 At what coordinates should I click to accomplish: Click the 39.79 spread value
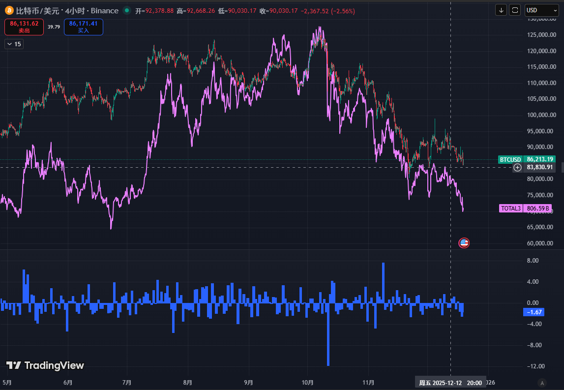point(54,27)
